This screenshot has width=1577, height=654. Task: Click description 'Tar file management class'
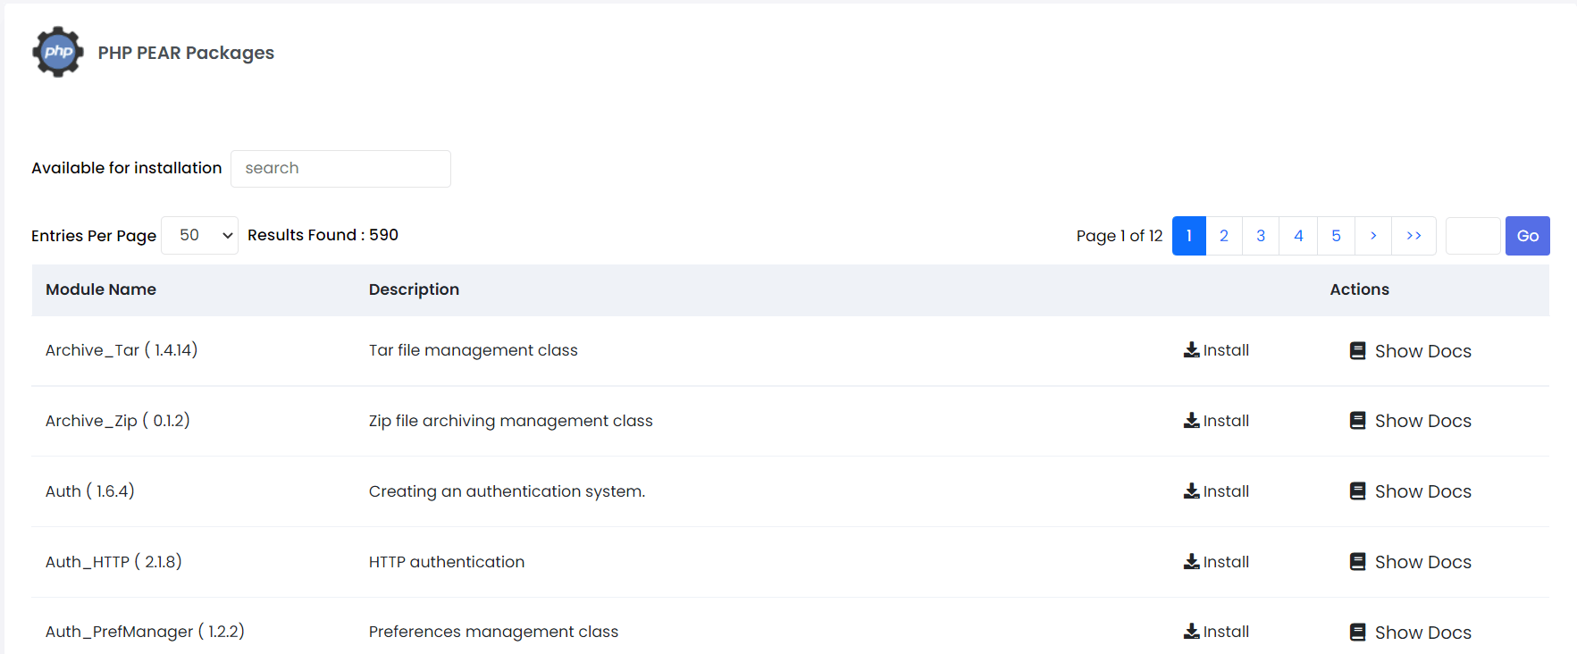pyautogui.click(x=474, y=350)
